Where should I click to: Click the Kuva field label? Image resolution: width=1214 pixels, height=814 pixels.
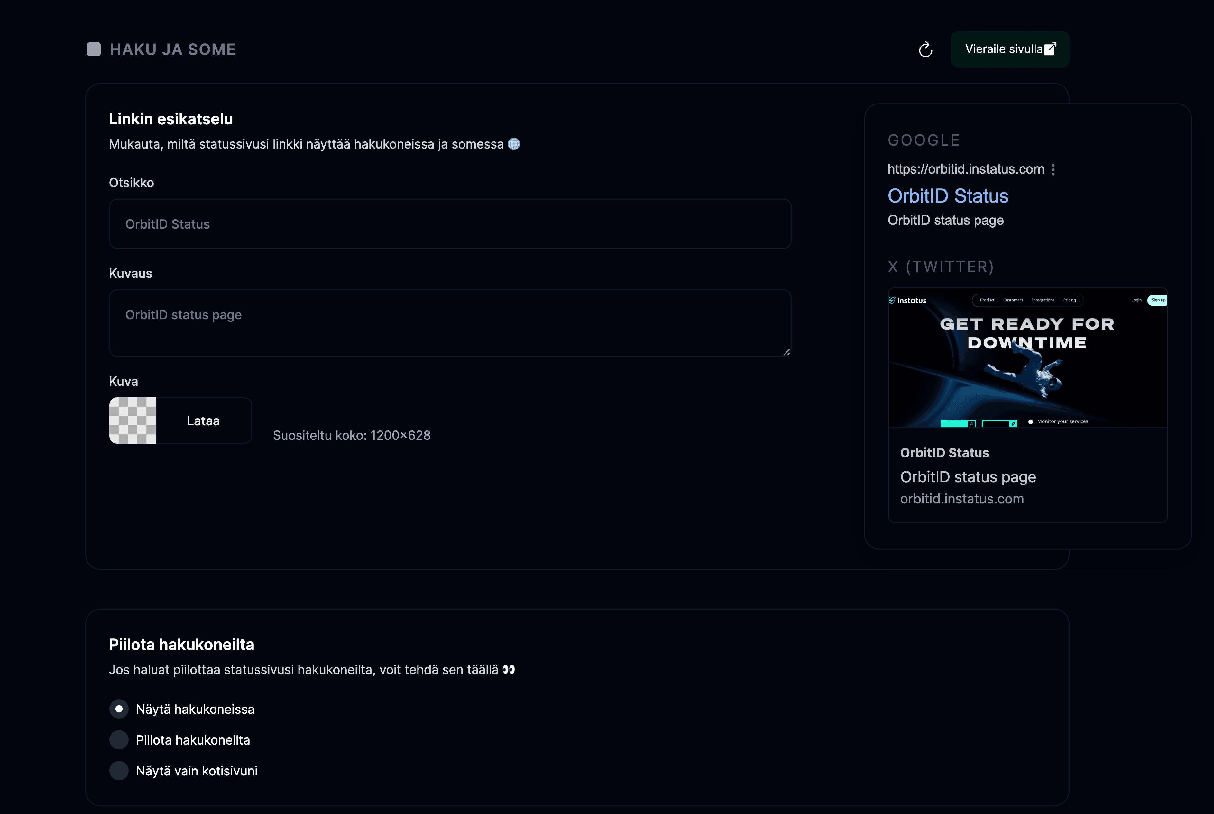click(124, 382)
